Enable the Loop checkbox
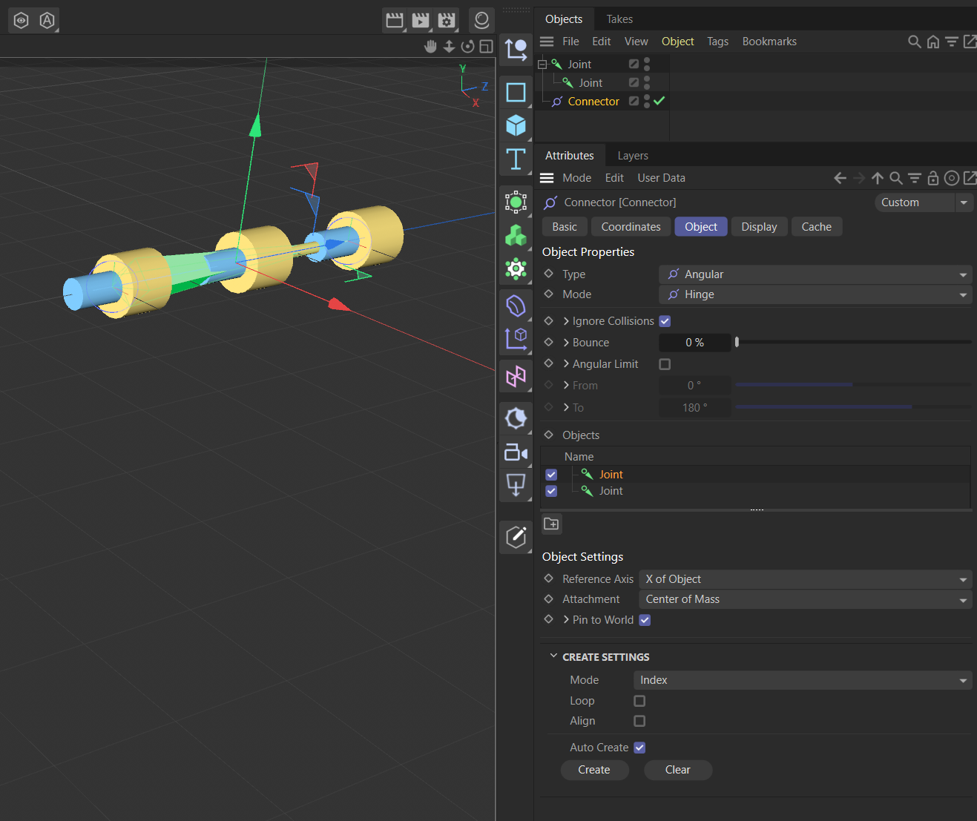Screen dimensions: 977x821 639,701
